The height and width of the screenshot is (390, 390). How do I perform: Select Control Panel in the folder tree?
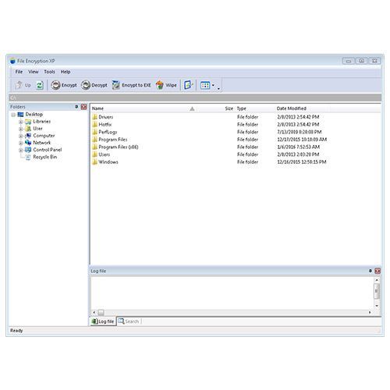point(48,150)
